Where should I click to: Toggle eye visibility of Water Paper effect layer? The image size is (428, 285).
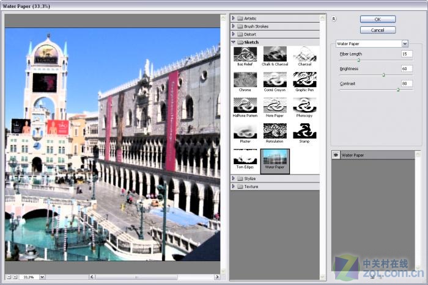(x=336, y=155)
